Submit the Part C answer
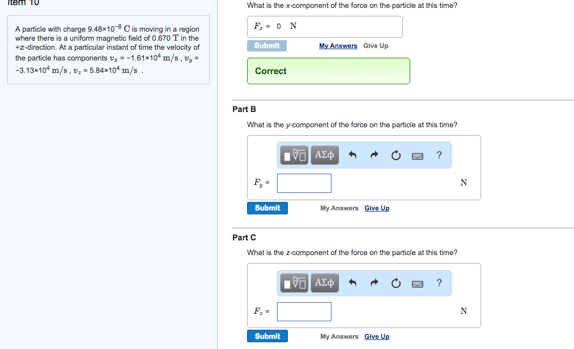This screenshot has height=349, width=574. pos(267,336)
